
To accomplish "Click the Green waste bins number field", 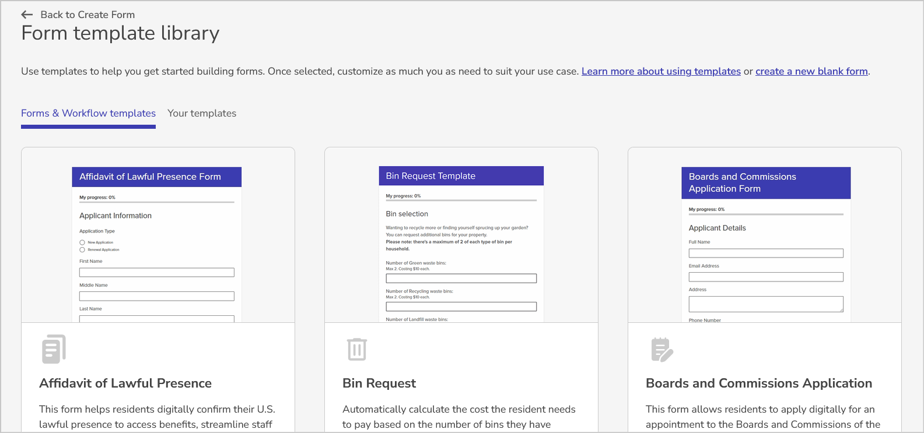I will click(461, 279).
